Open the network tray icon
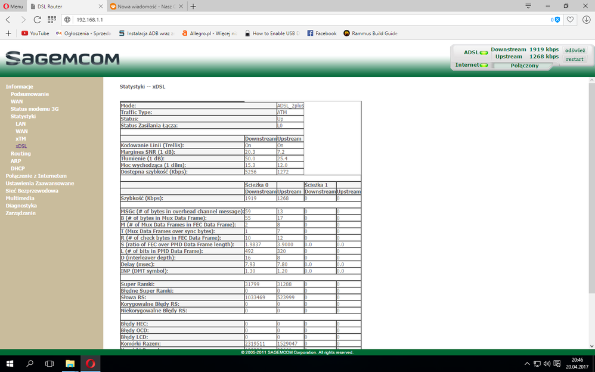This screenshot has width=595, height=372. point(537,364)
